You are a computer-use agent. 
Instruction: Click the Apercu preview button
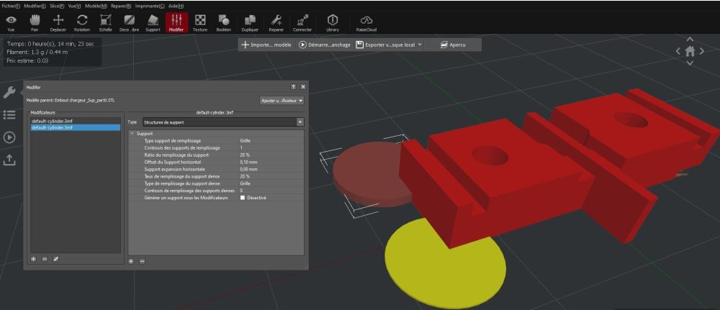click(x=453, y=45)
